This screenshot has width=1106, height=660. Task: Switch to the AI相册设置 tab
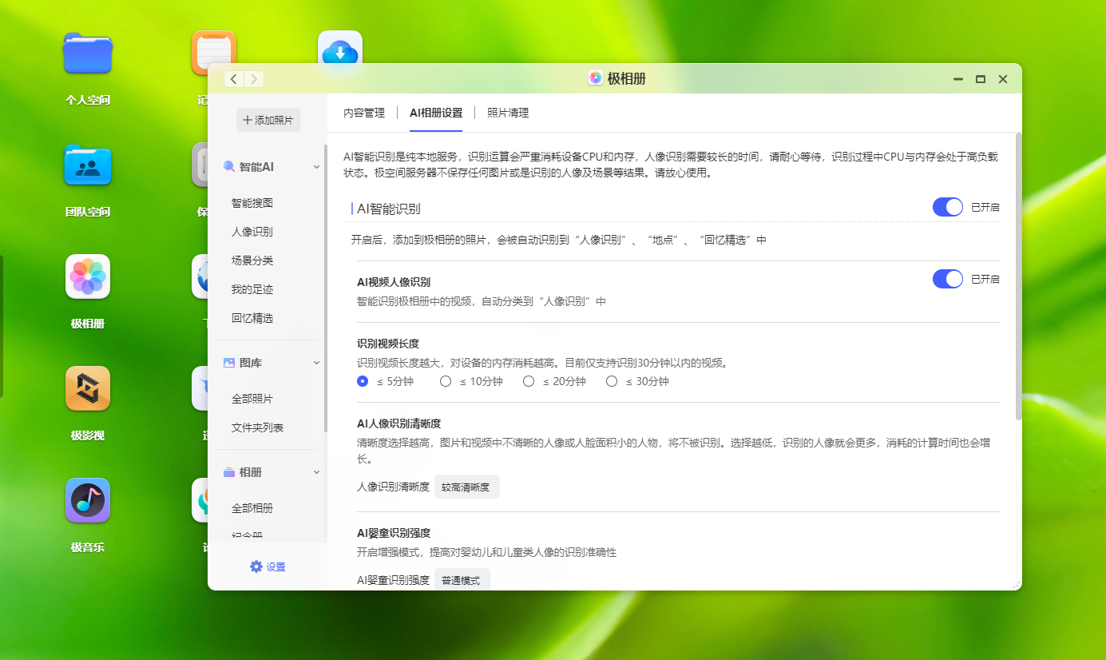(x=436, y=113)
